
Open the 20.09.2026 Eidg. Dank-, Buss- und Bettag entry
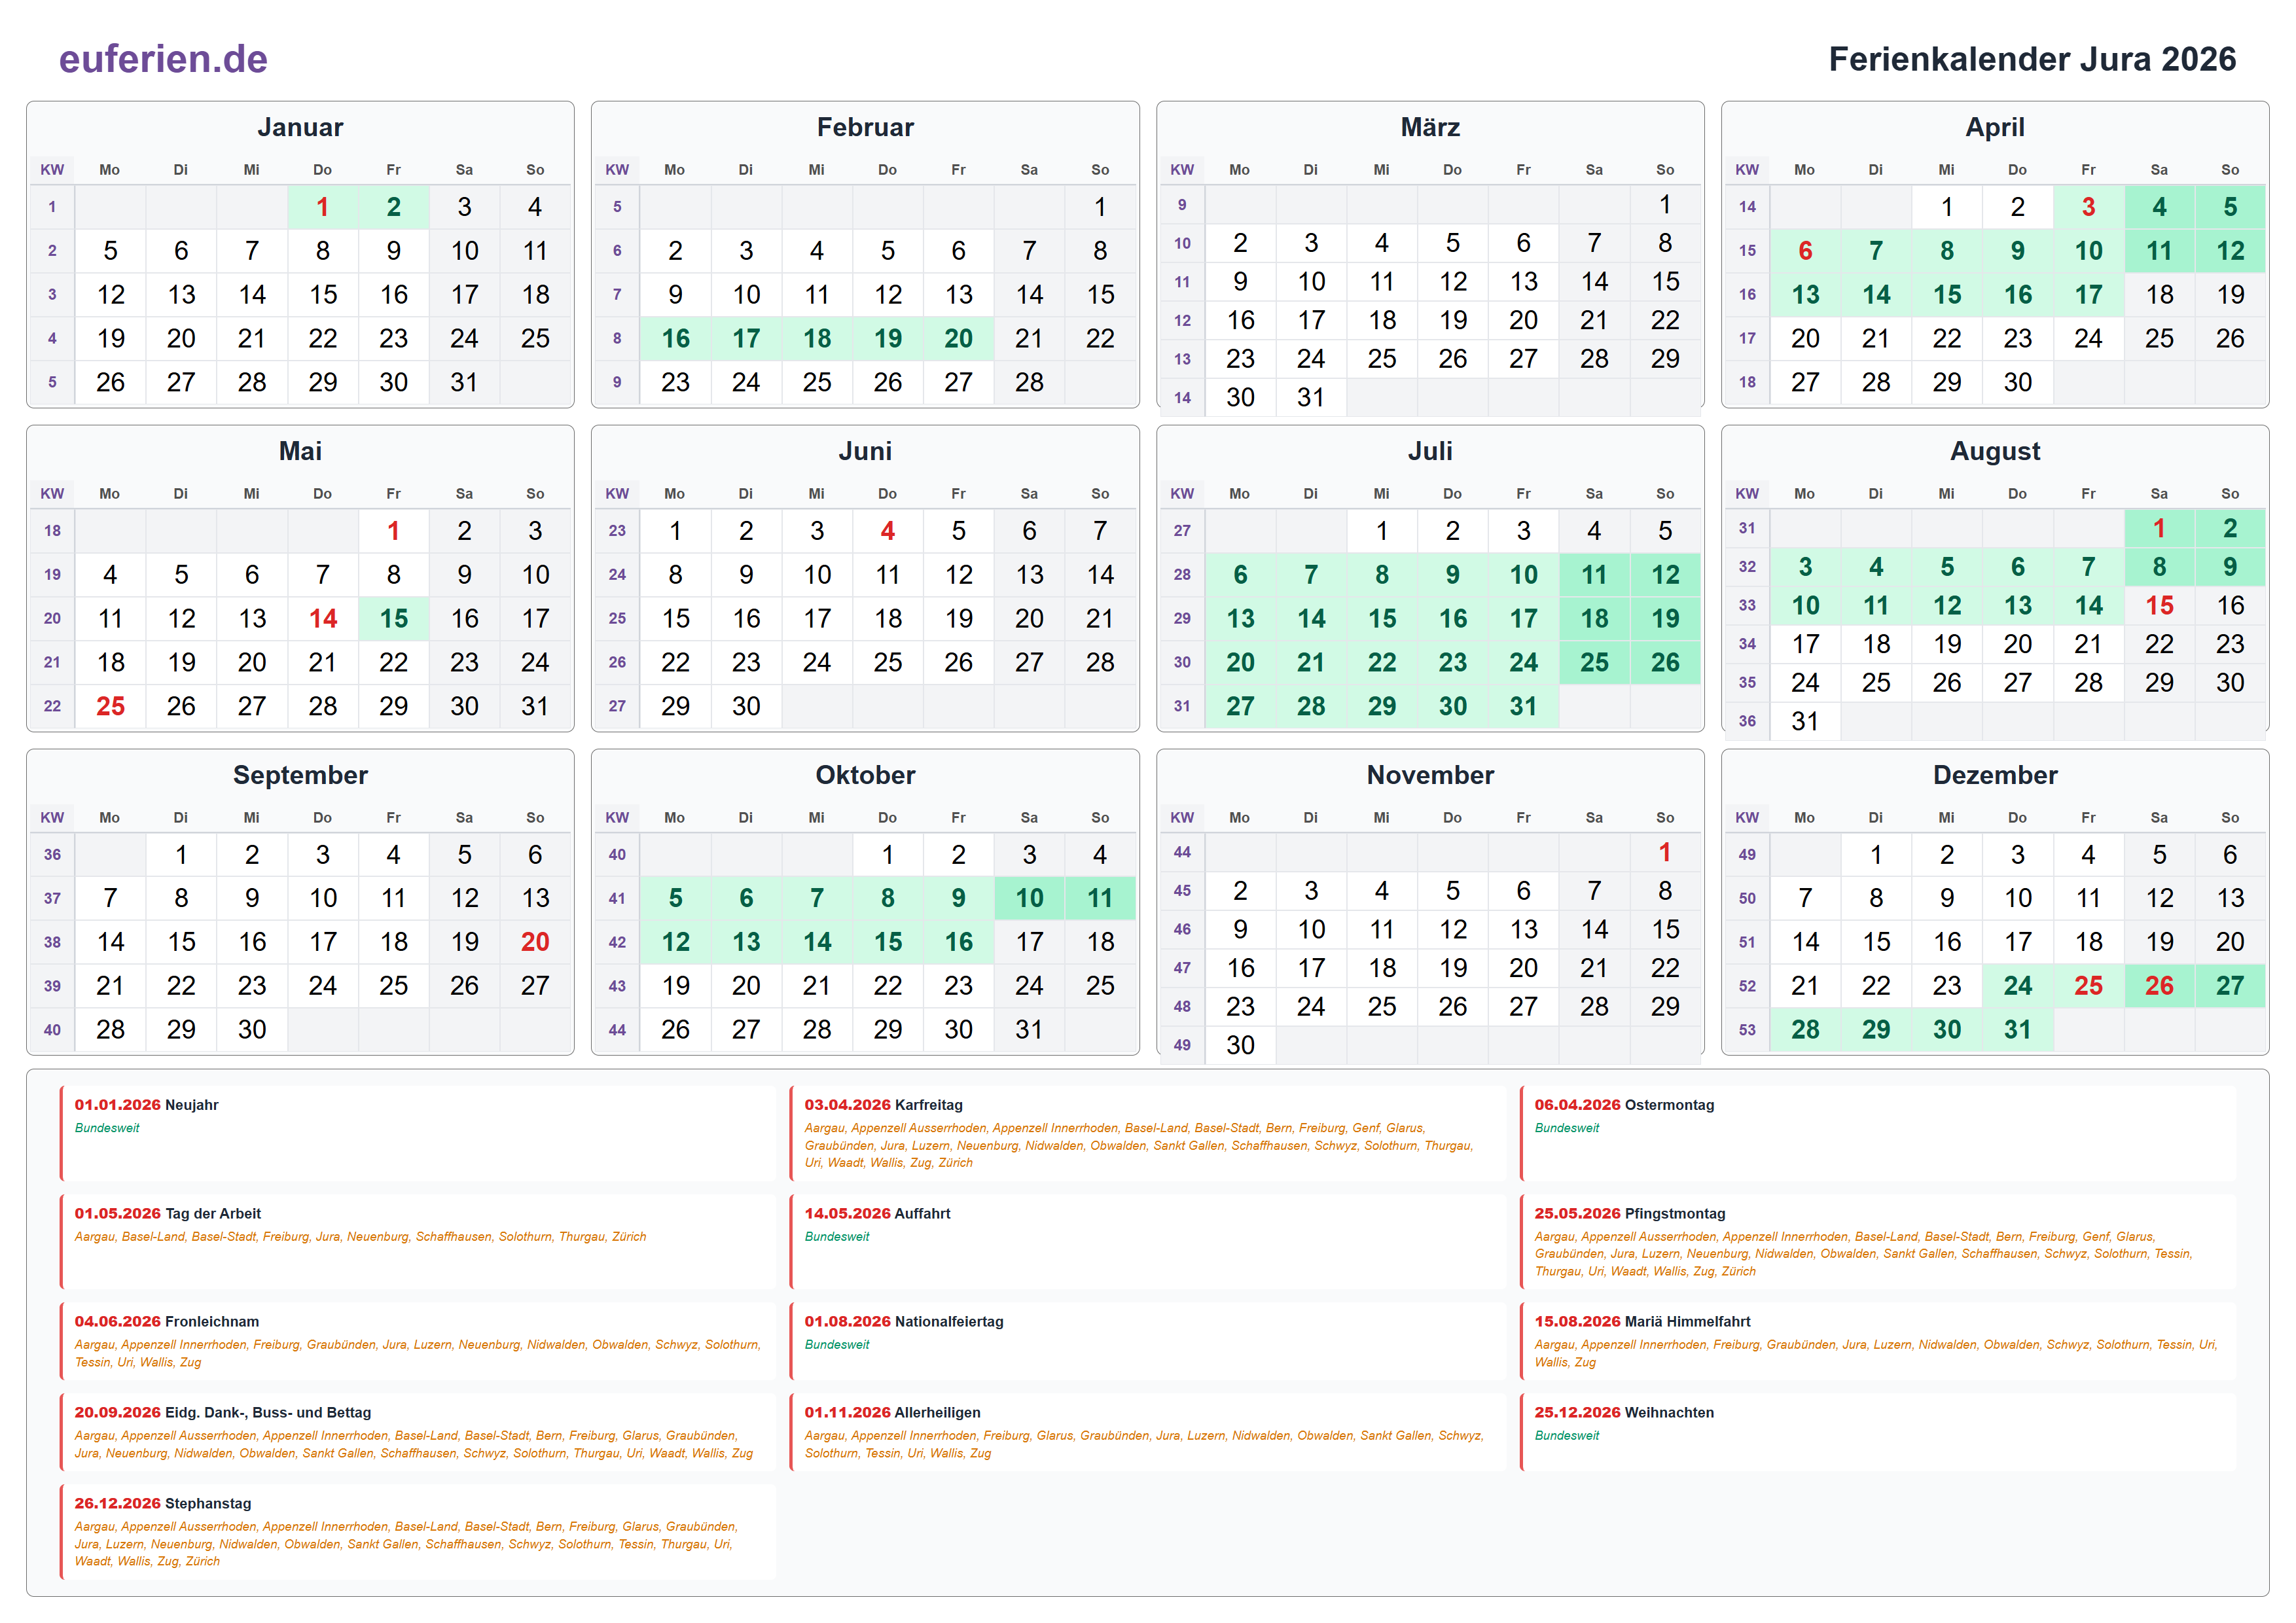[x=417, y=1432]
